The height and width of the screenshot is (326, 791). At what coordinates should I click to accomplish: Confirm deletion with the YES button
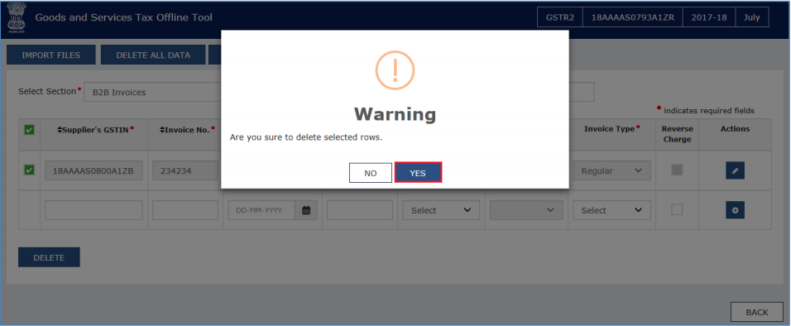(x=418, y=173)
